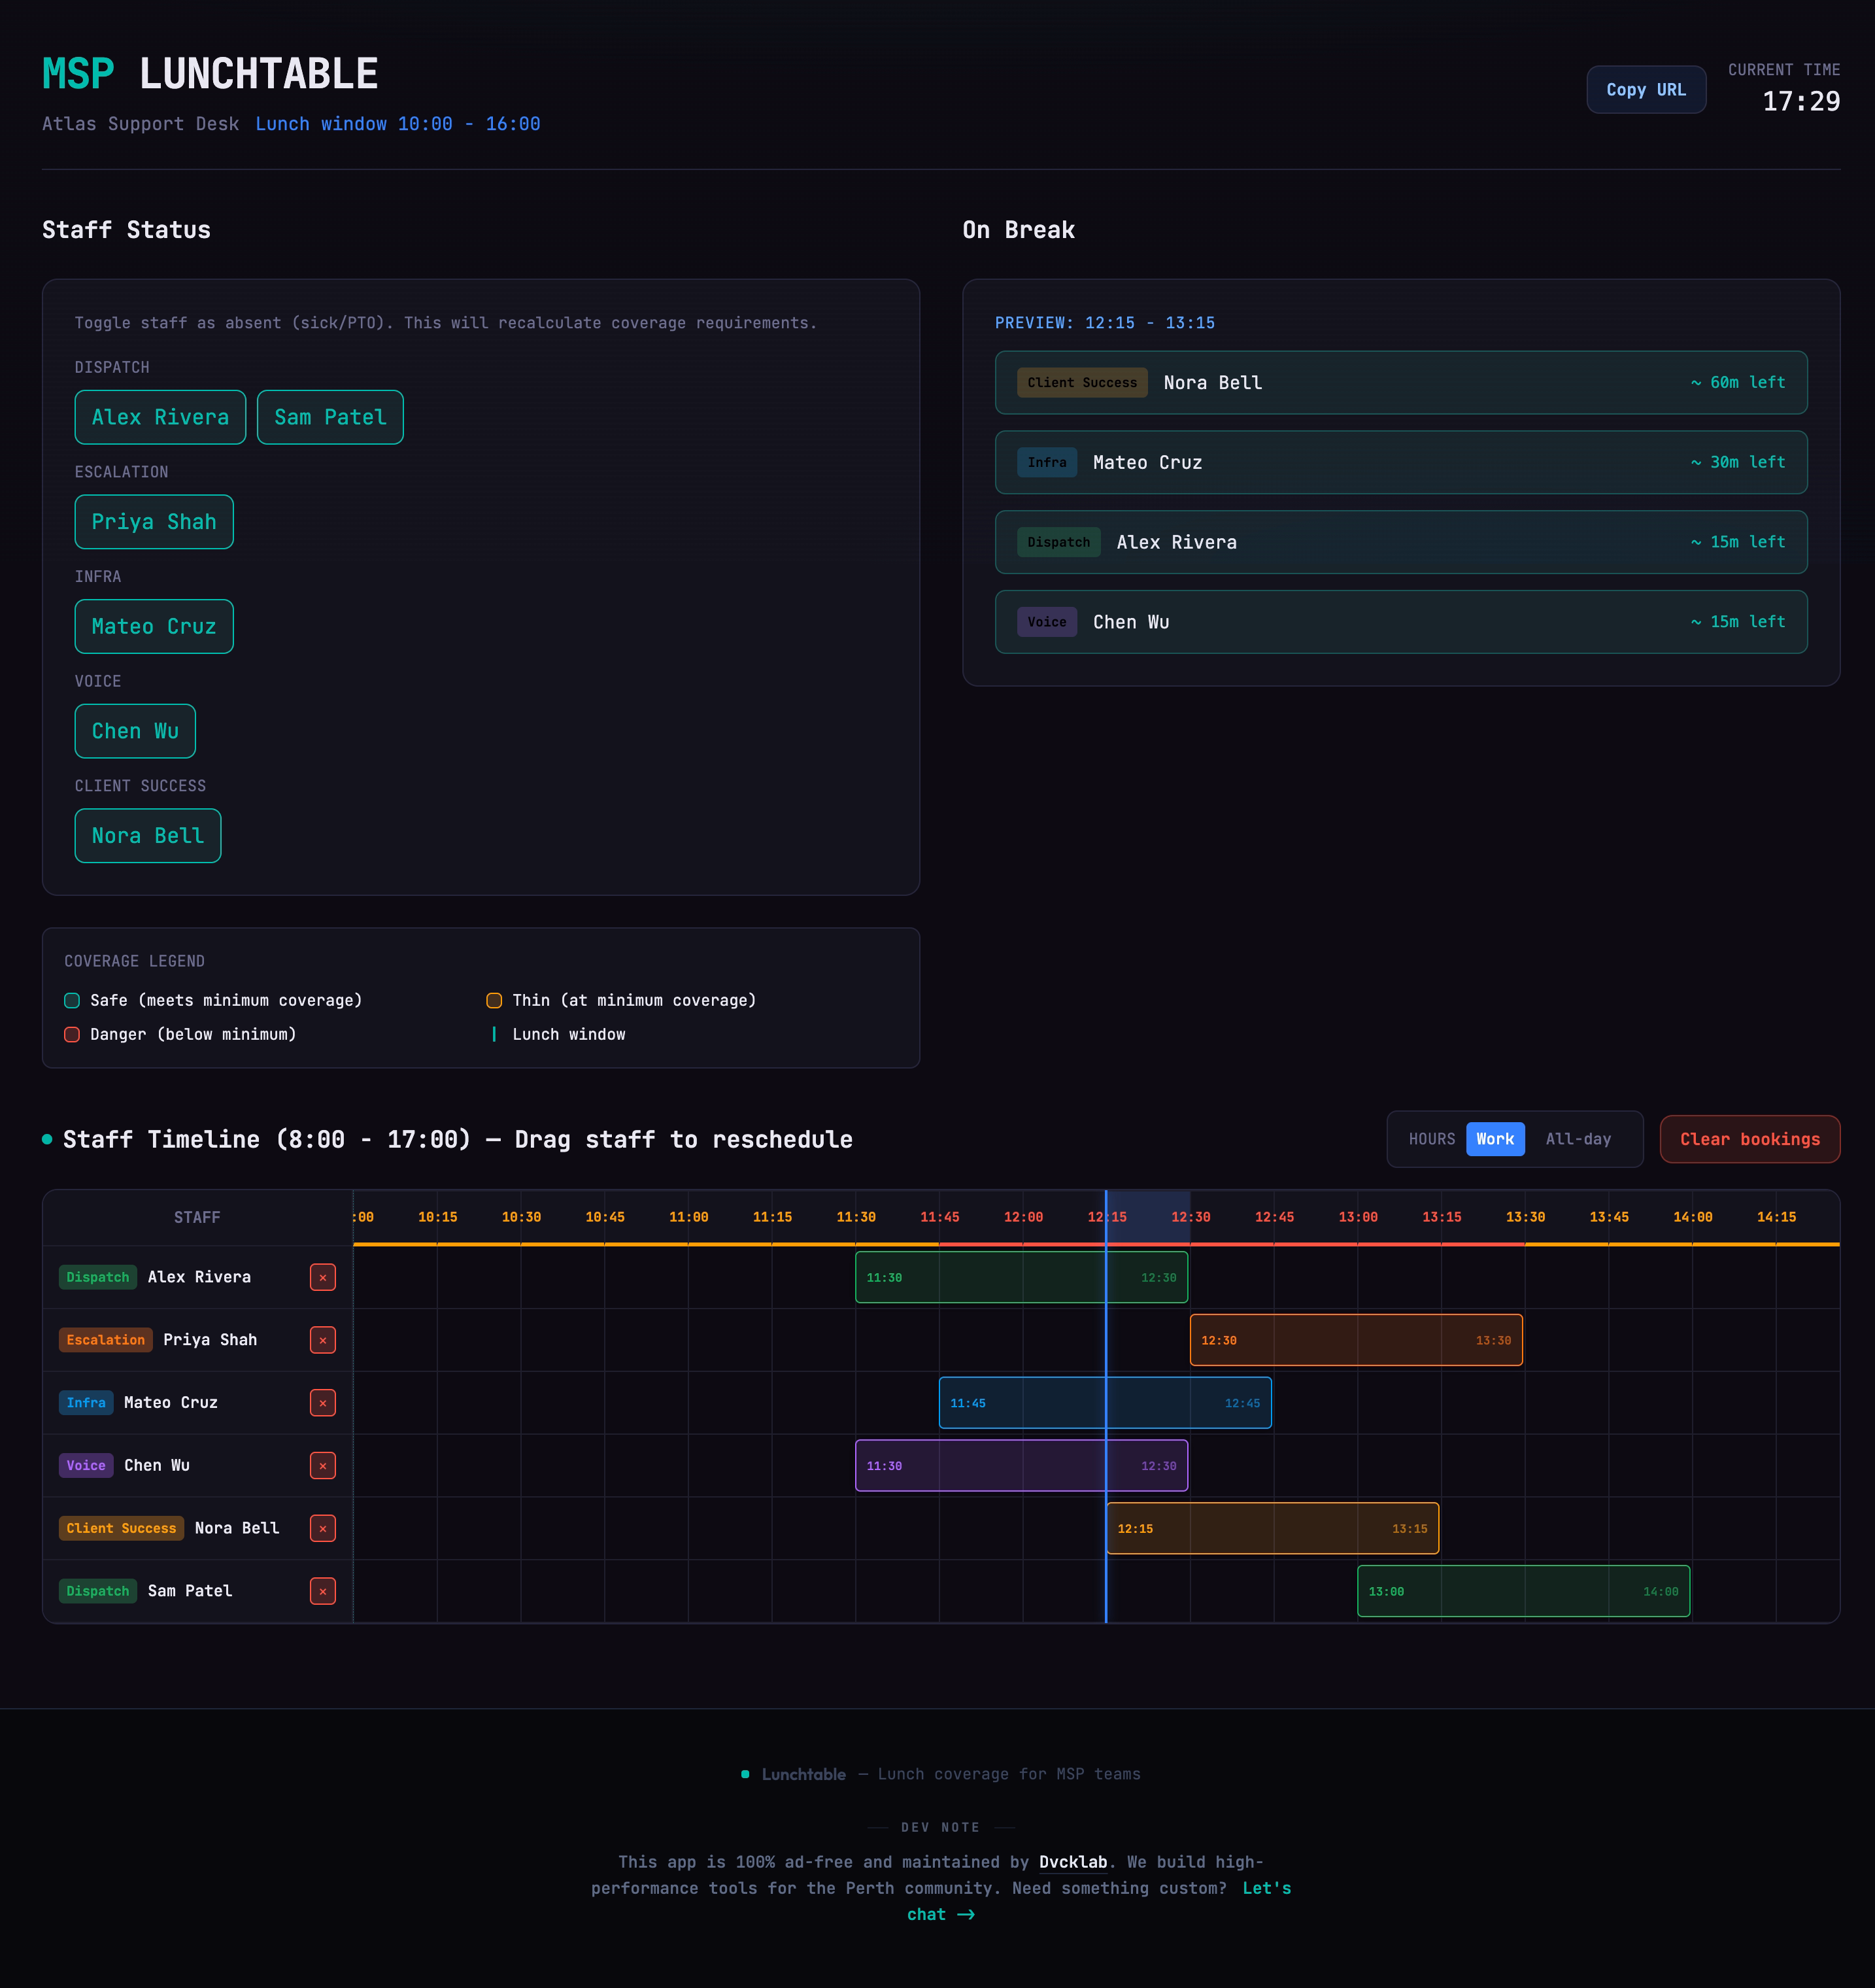The image size is (1875, 1988).
Task: Remove Alex Rivera's timeline booking with the × icon
Action: (x=322, y=1277)
